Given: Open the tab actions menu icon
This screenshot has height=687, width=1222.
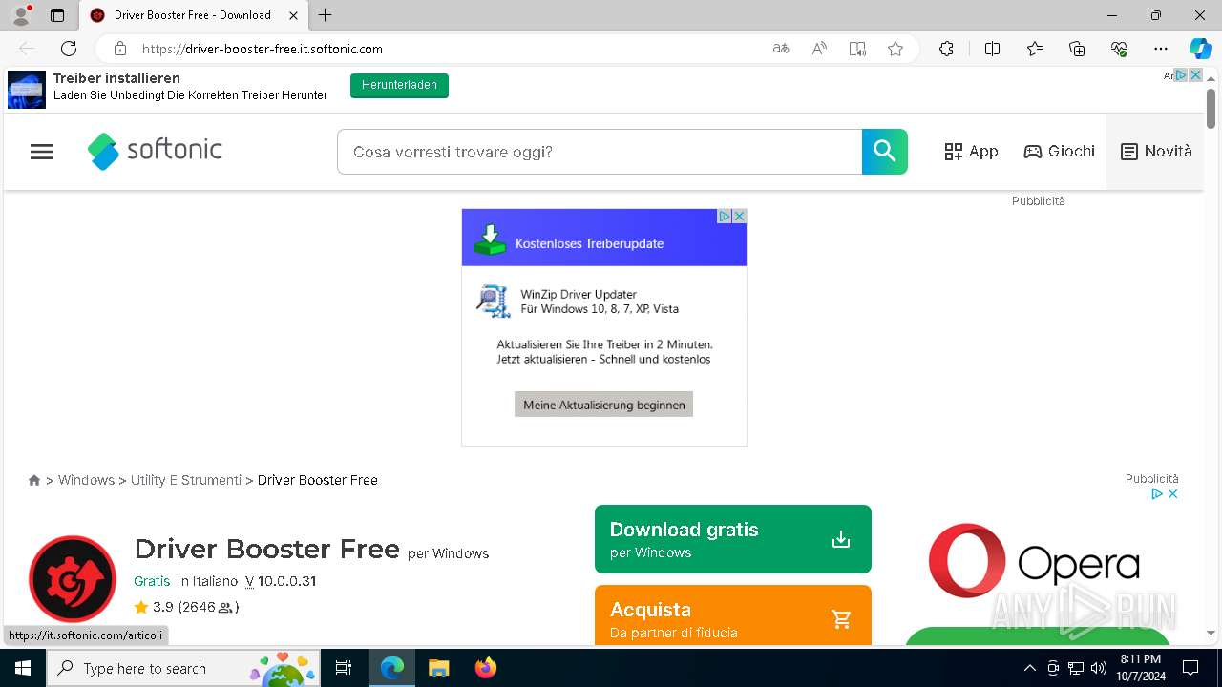Looking at the screenshot, I should point(57,15).
